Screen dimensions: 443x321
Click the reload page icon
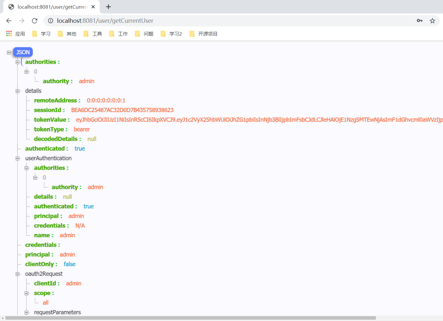pyautogui.click(x=35, y=21)
